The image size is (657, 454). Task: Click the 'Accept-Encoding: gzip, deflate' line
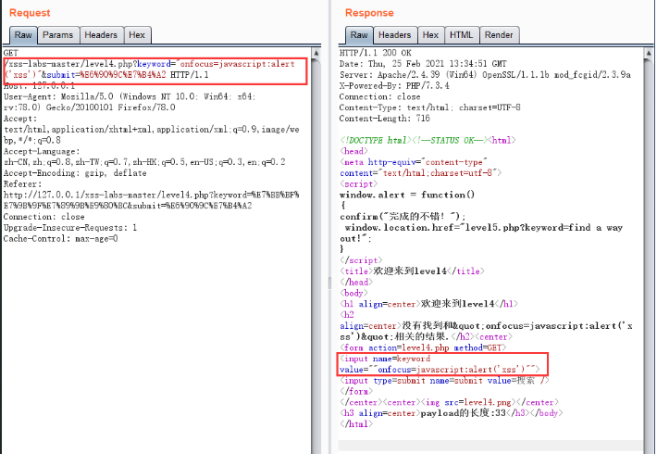click(75, 173)
